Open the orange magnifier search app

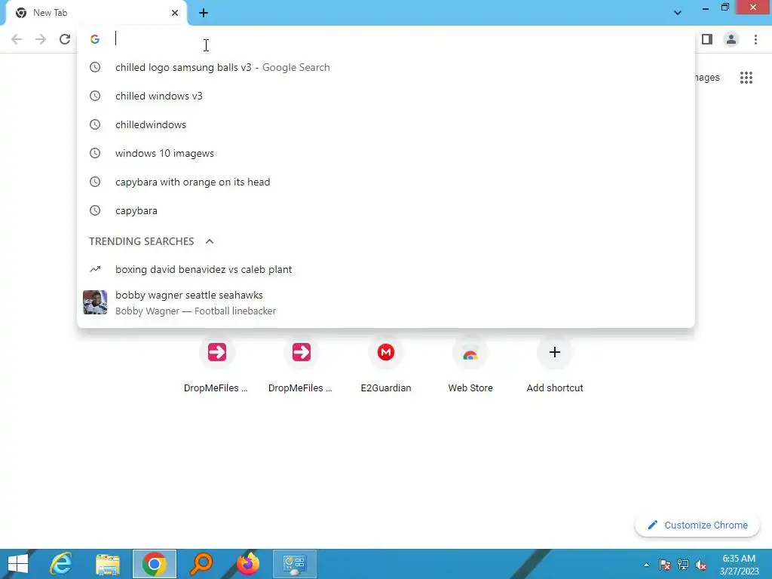click(x=201, y=564)
